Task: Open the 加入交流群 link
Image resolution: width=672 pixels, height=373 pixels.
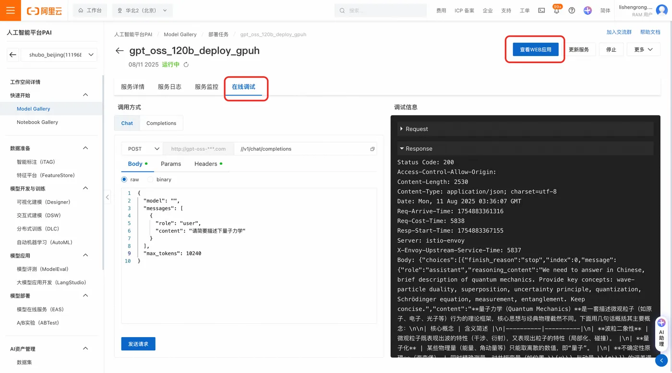Action: point(619,32)
